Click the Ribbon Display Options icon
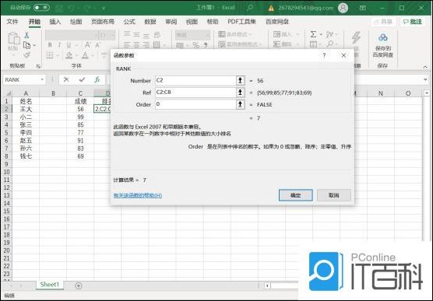The width and height of the screenshot is (433, 301). [x=363, y=8]
